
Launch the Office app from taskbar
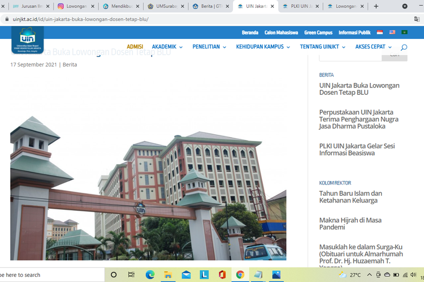222,275
